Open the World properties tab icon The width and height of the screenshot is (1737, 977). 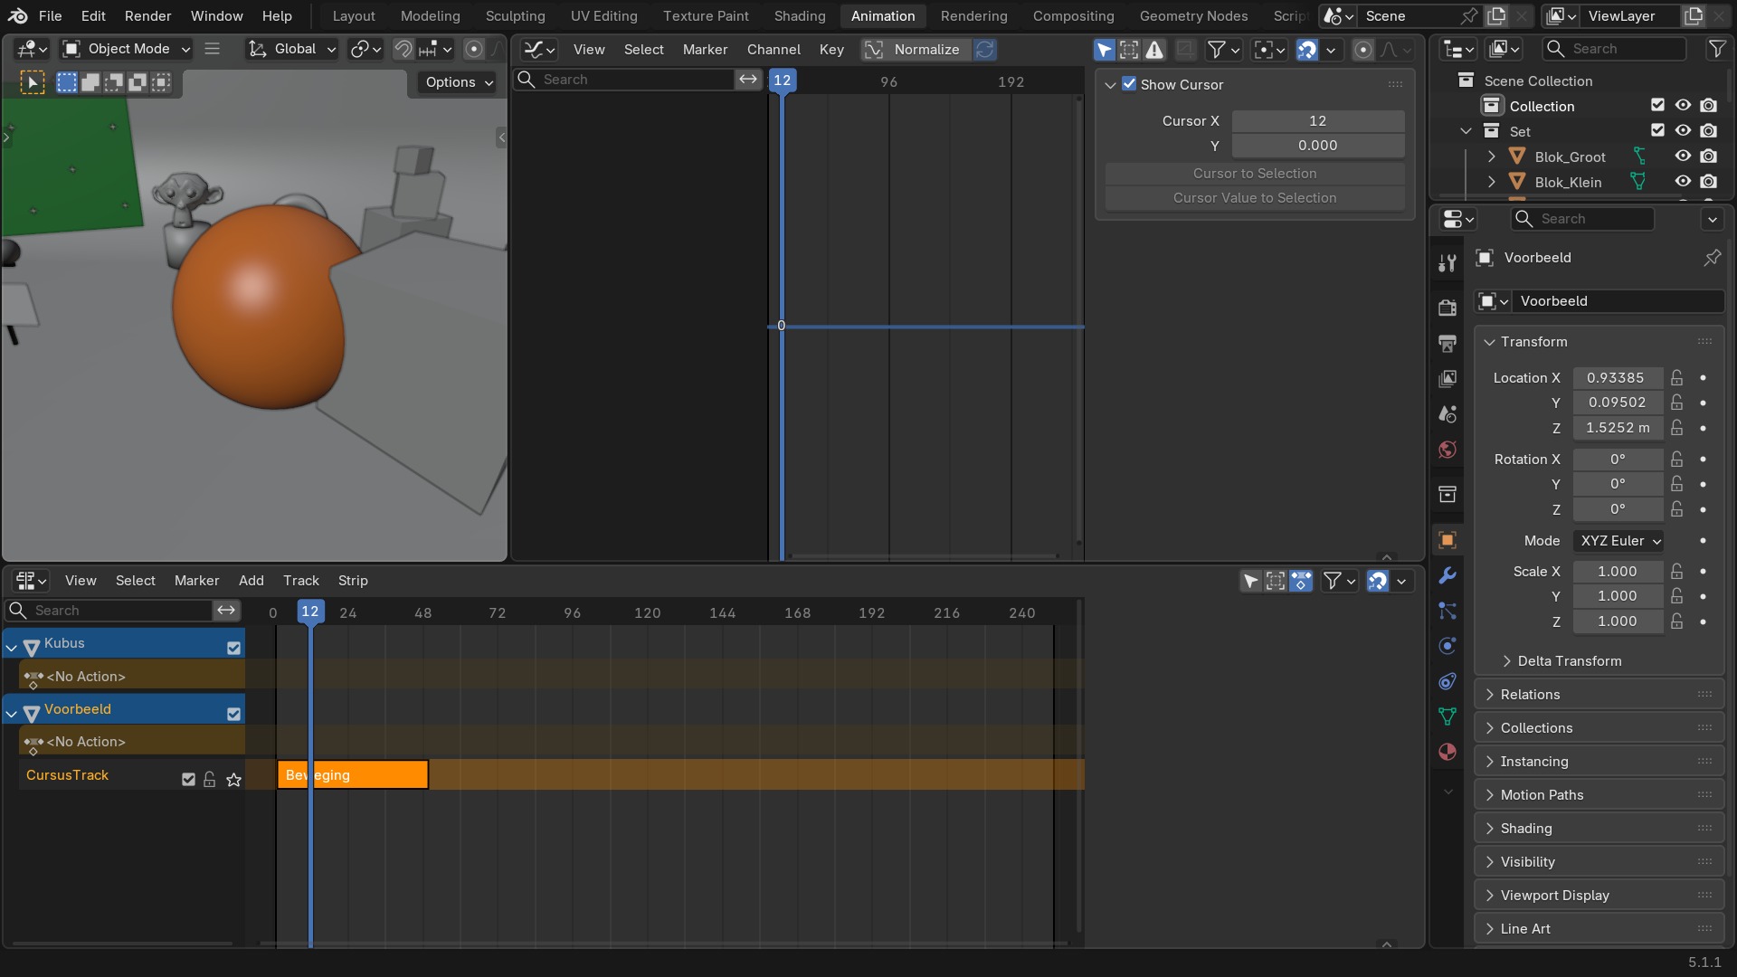coord(1447,450)
